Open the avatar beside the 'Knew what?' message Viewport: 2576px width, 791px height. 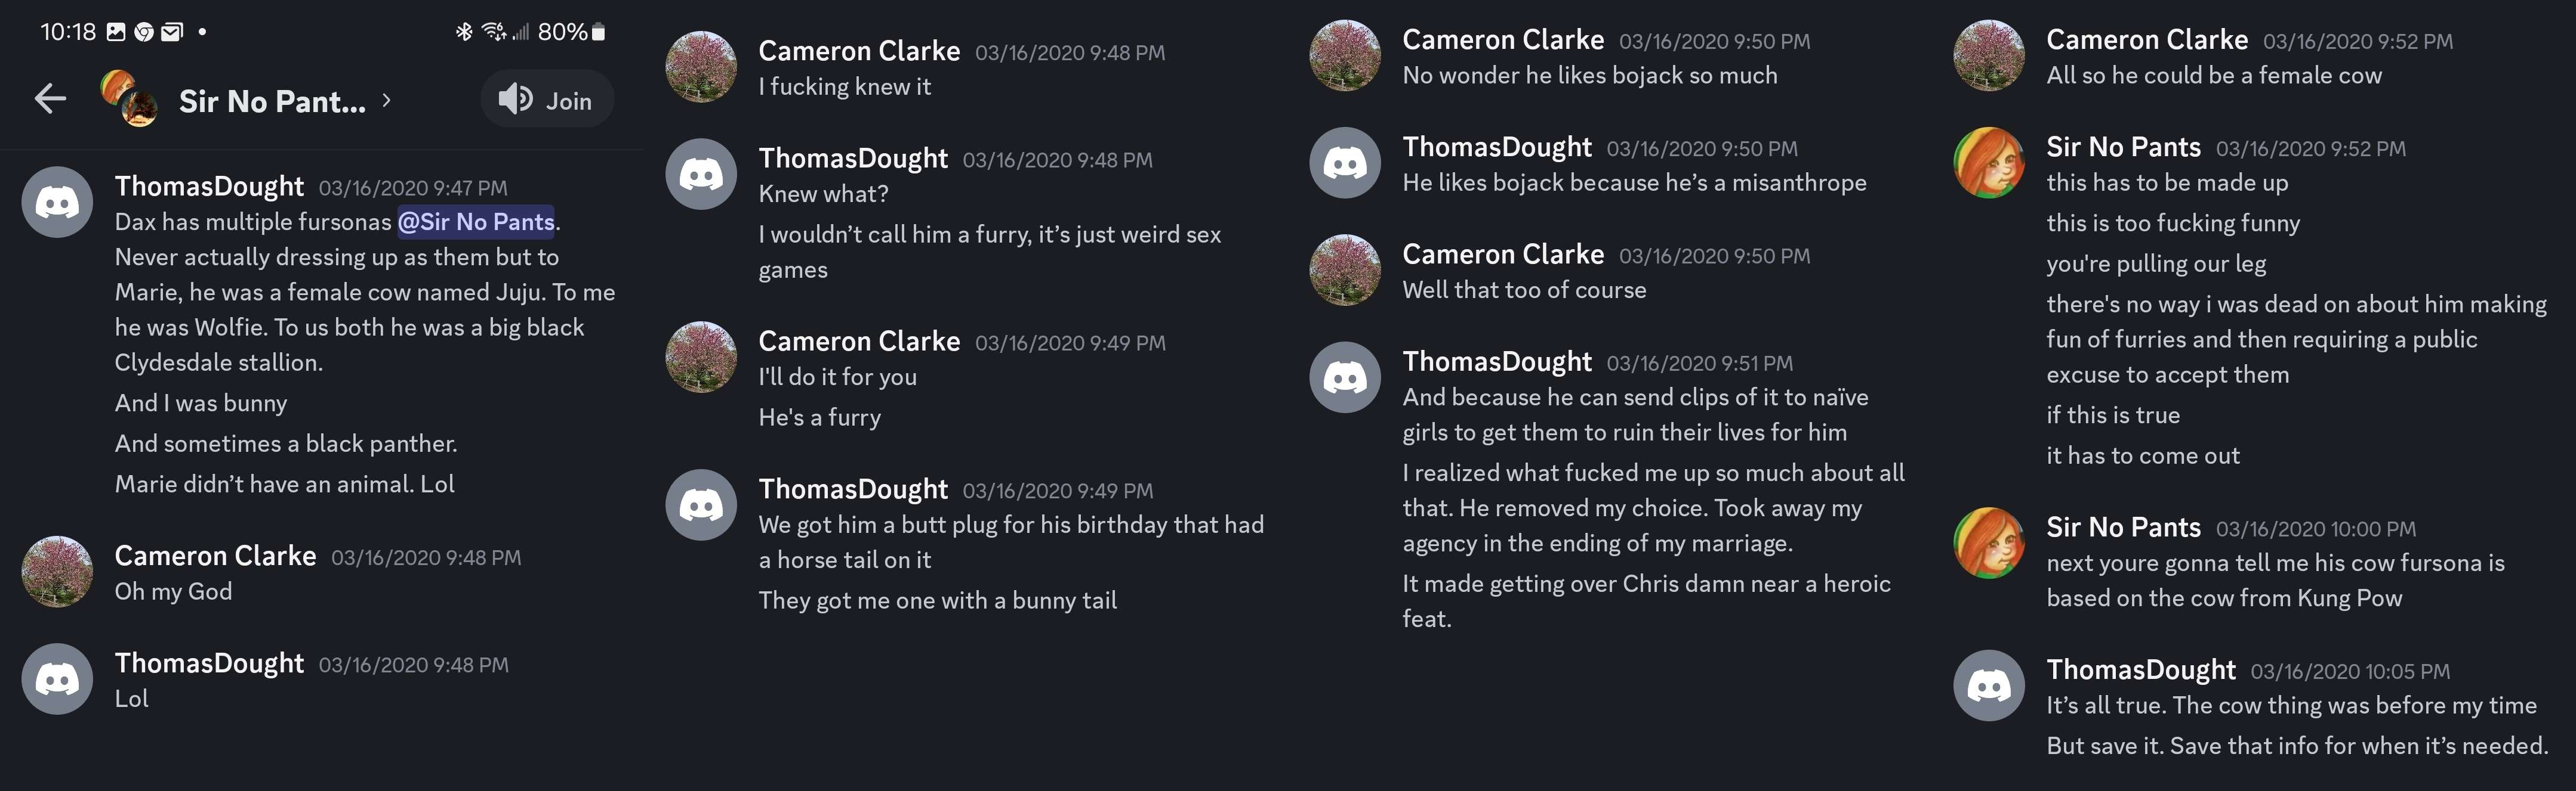(x=701, y=174)
